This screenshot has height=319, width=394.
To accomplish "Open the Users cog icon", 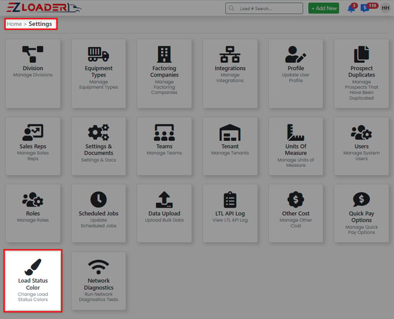I will [x=361, y=132].
